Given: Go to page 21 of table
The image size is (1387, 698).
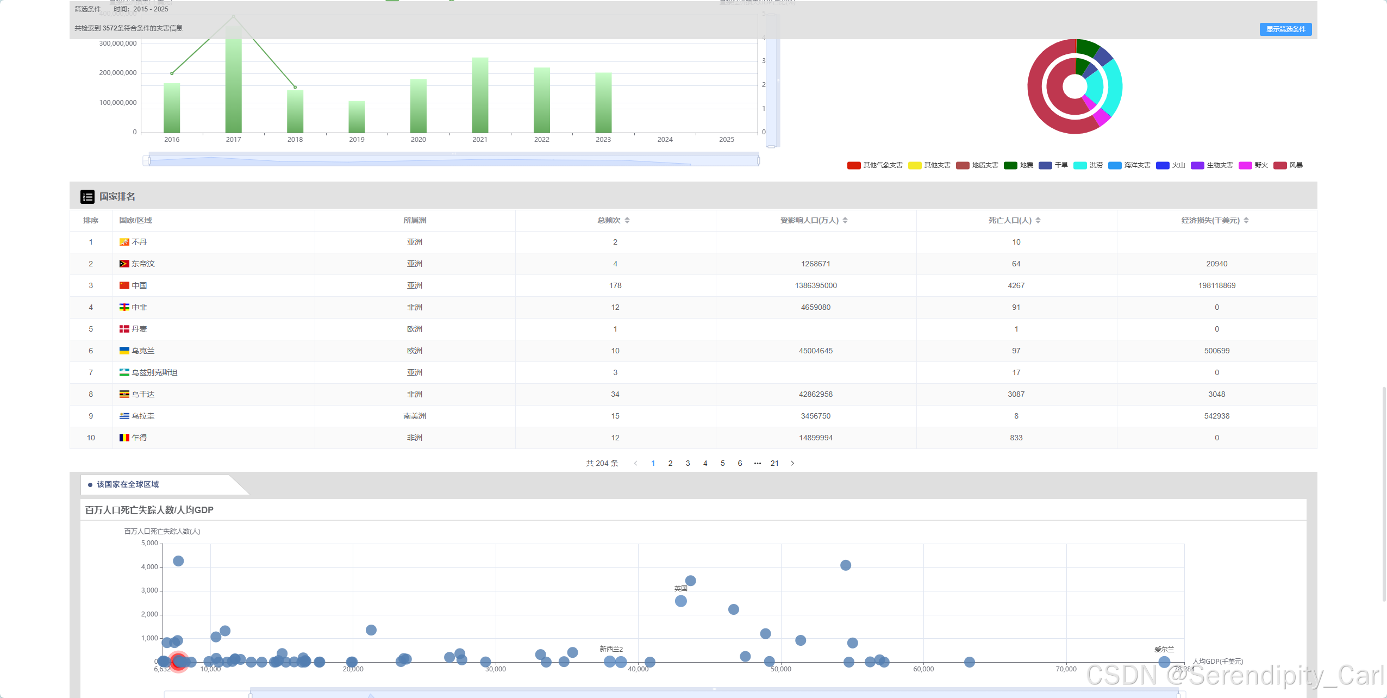Looking at the screenshot, I should point(774,463).
